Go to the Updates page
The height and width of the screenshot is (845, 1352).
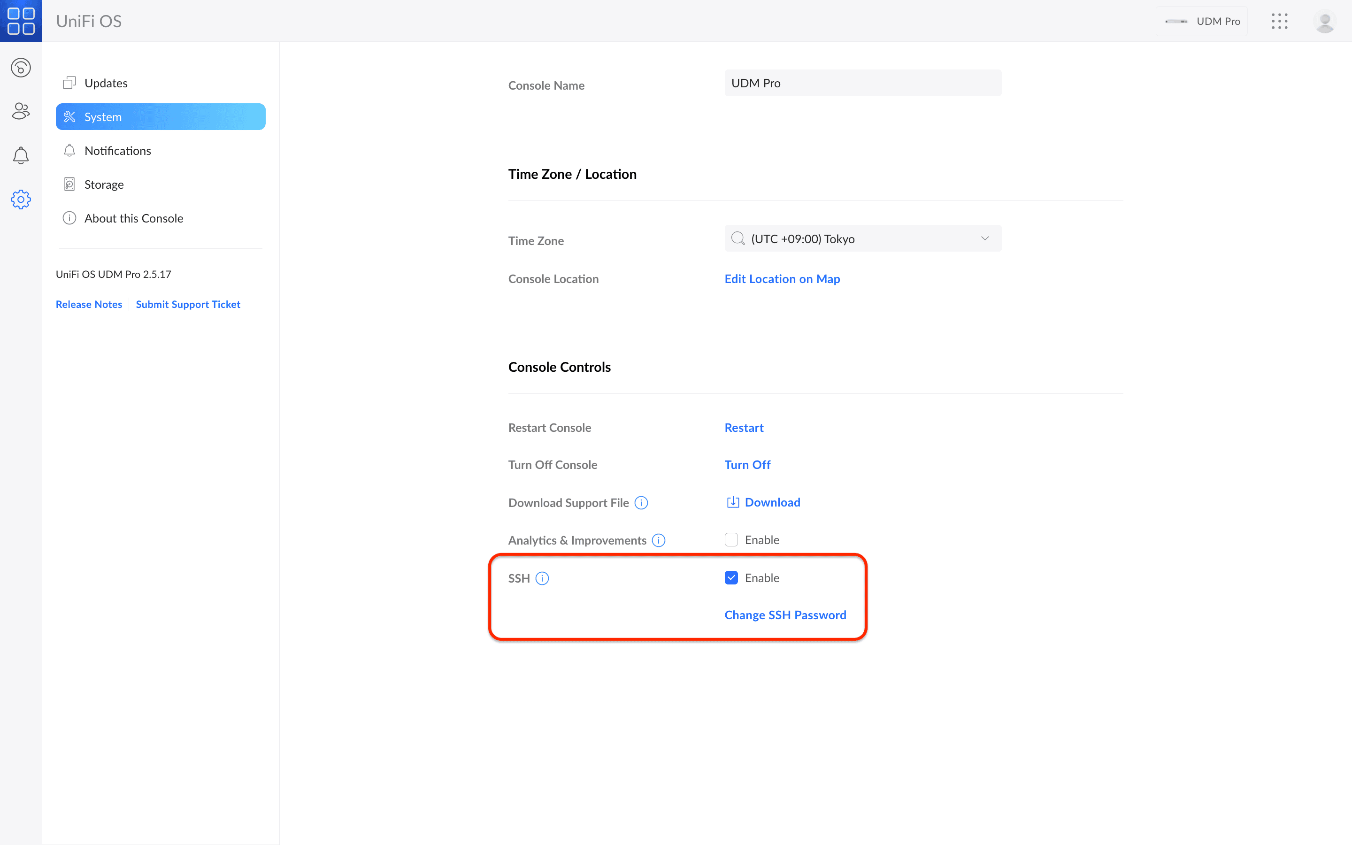pyautogui.click(x=161, y=83)
